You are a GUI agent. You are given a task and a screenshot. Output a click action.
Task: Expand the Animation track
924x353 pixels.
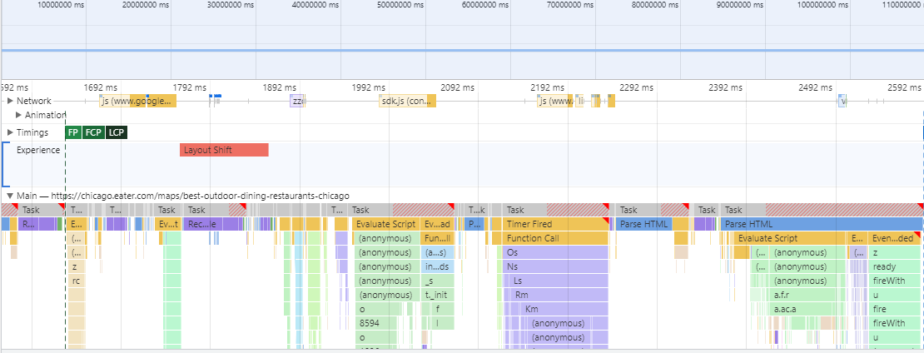pyautogui.click(x=19, y=115)
